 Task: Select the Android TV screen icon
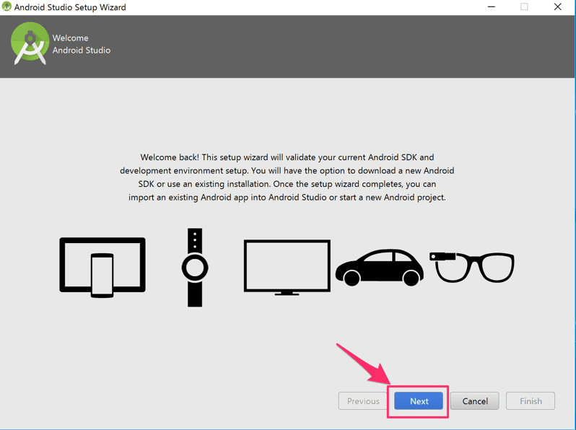click(x=287, y=268)
